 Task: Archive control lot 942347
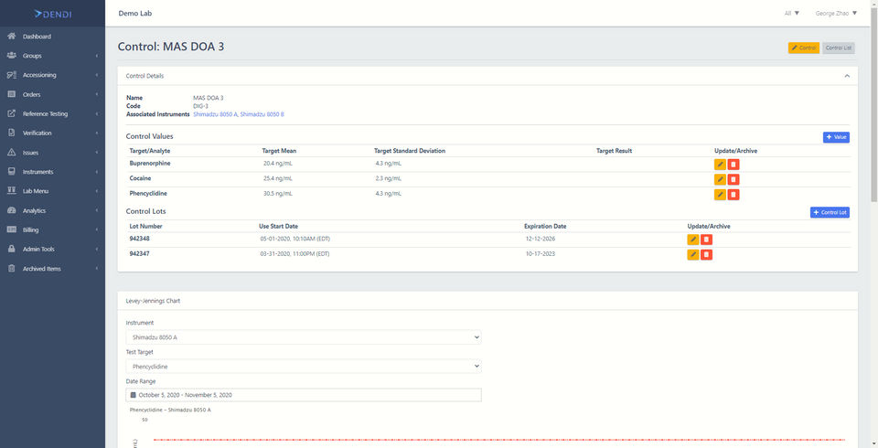pyautogui.click(x=707, y=255)
